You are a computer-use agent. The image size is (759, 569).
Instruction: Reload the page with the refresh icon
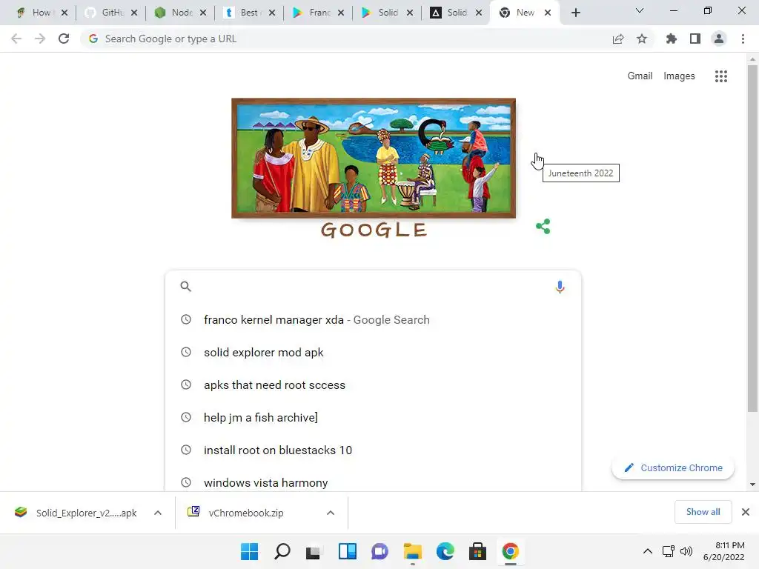coord(64,39)
